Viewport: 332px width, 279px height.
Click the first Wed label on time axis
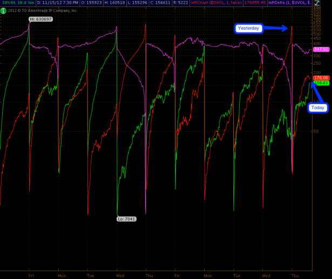pos(120,276)
